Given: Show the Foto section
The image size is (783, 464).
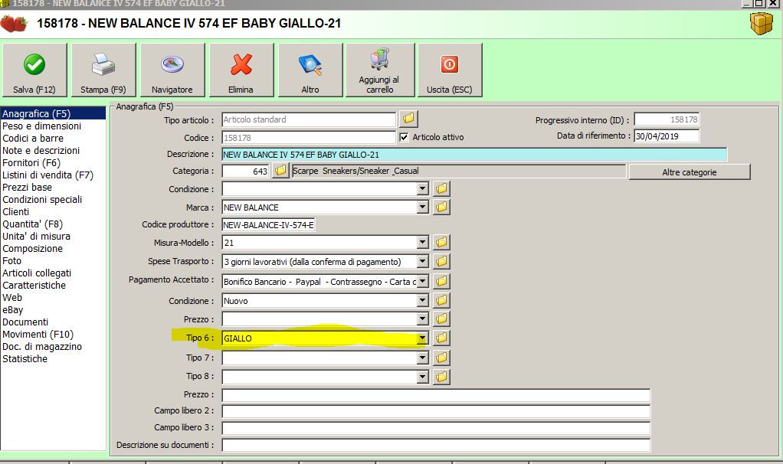Looking at the screenshot, I should (x=12, y=260).
